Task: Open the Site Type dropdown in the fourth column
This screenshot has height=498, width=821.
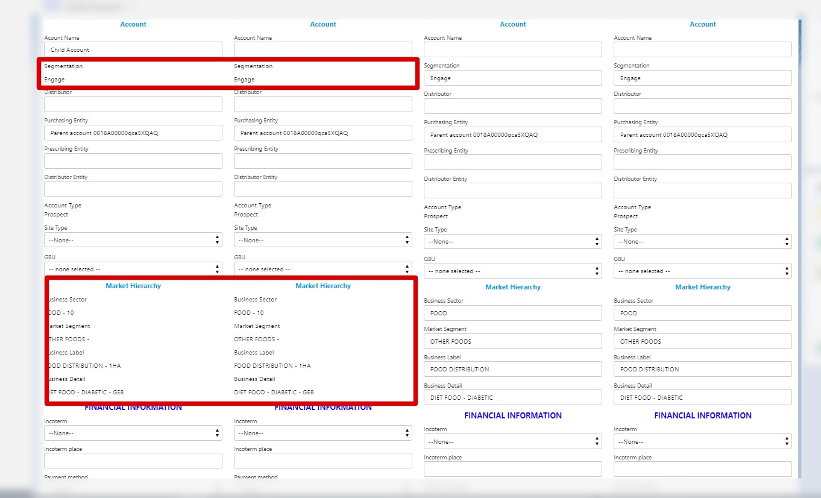Action: (703, 242)
